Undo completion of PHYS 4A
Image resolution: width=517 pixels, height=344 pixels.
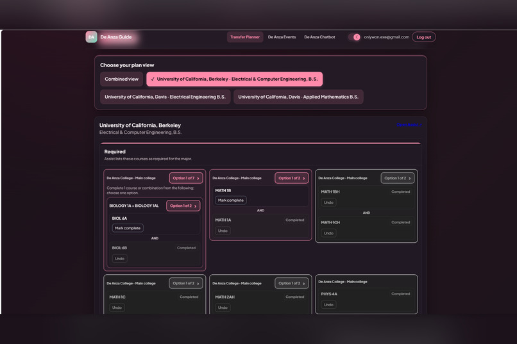328,305
